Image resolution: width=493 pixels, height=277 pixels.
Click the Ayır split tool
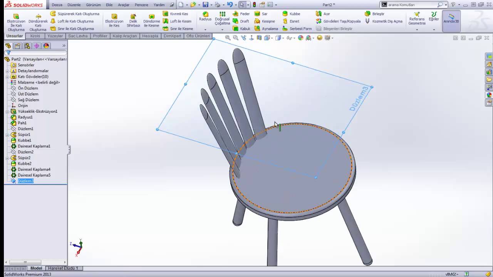pyautogui.click(x=323, y=14)
